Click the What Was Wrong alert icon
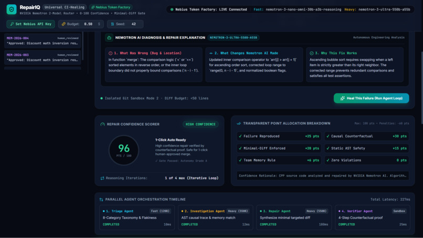 [x=110, y=53]
